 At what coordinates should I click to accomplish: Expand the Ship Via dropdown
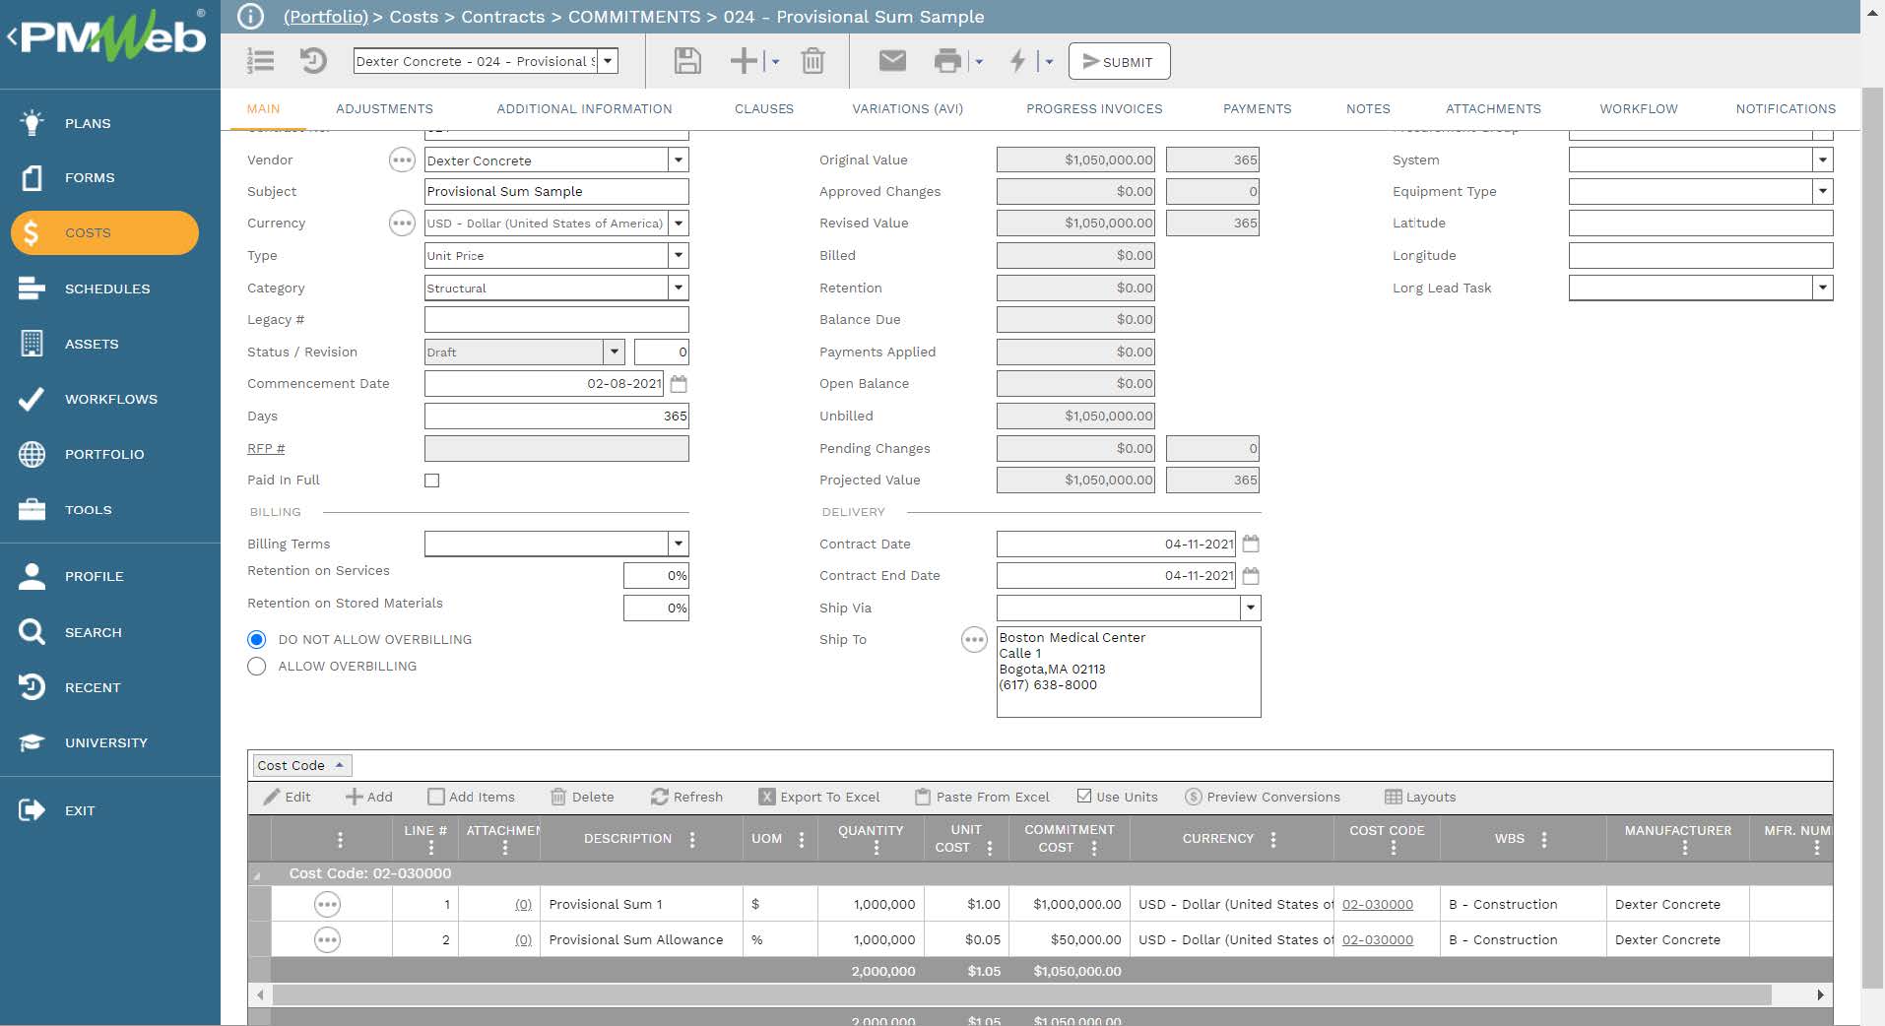click(1250, 608)
